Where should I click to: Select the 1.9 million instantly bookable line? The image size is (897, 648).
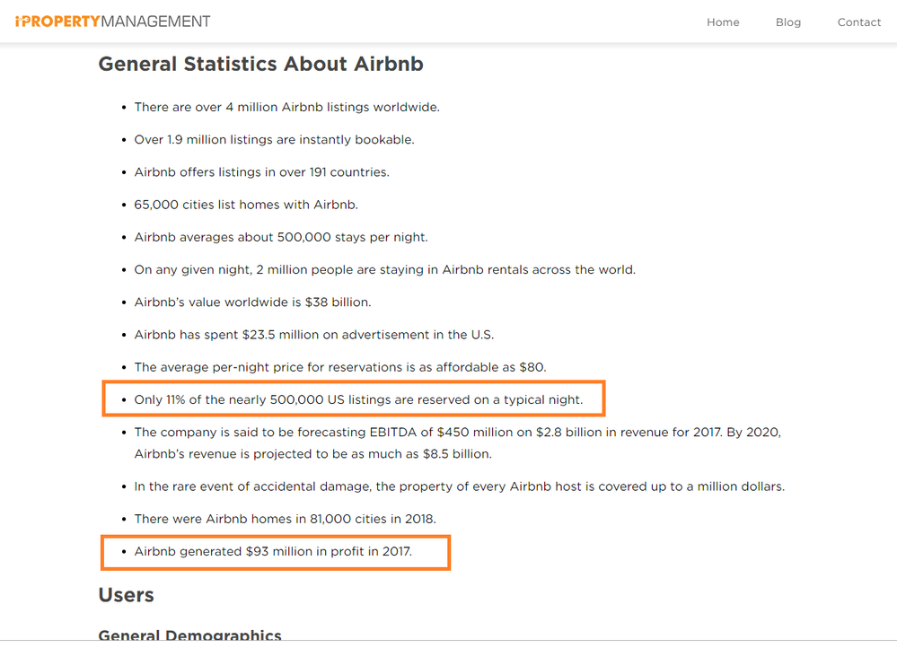[274, 140]
